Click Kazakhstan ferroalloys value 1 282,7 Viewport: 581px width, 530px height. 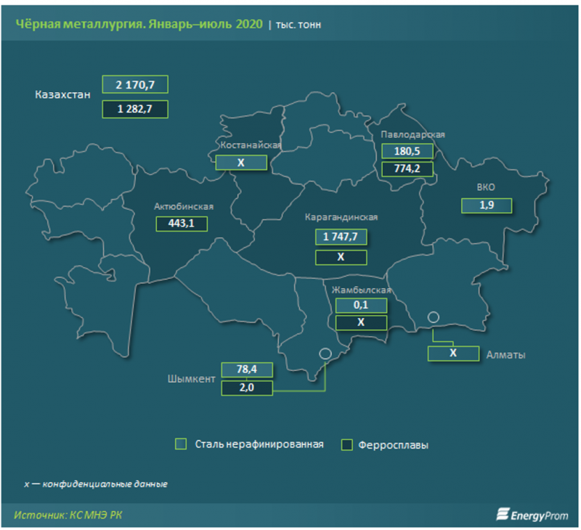coord(135,109)
